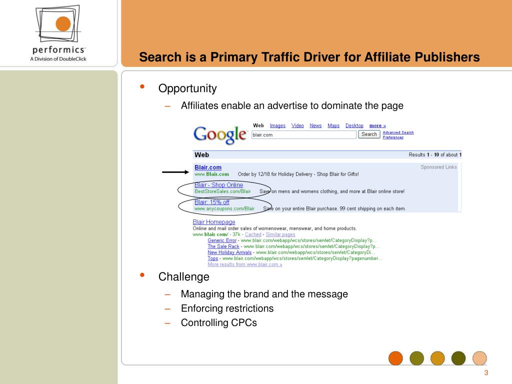This screenshot has height=384, width=512.
Task: Click the 'Order by 12/18 for Holiday Delivery' text
Action: coord(298,174)
